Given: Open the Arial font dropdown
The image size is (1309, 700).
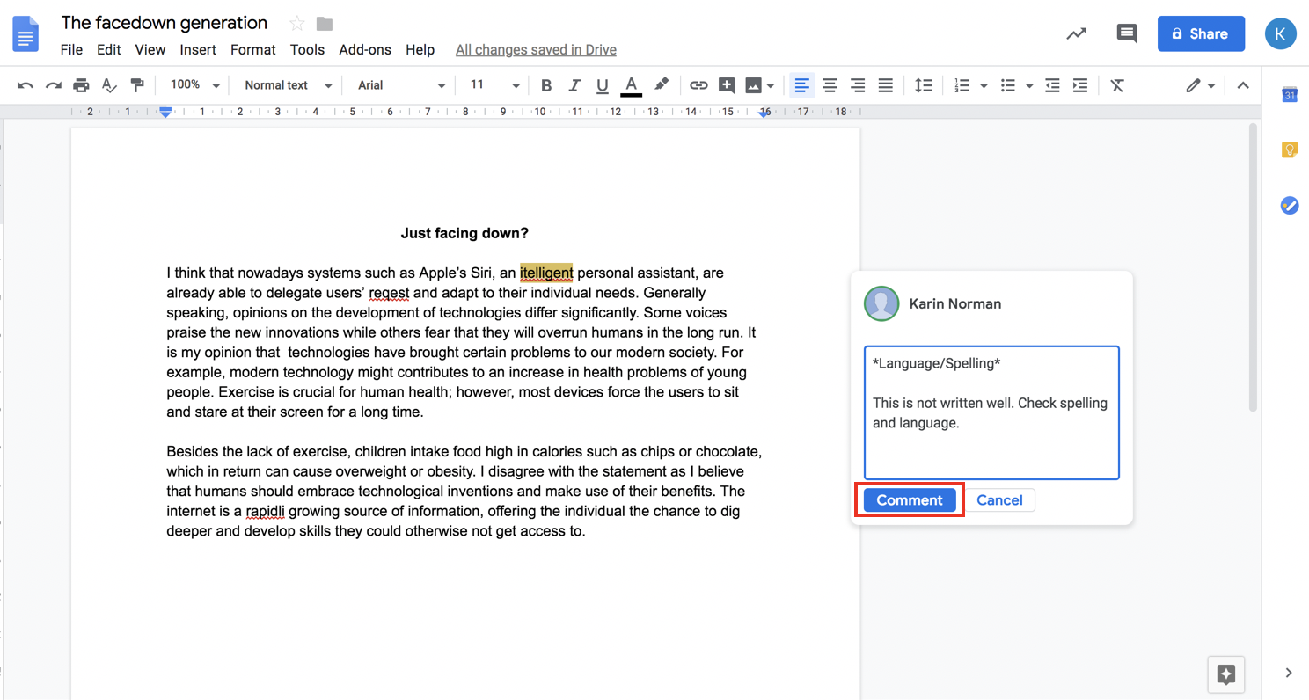Looking at the screenshot, I should (x=401, y=85).
